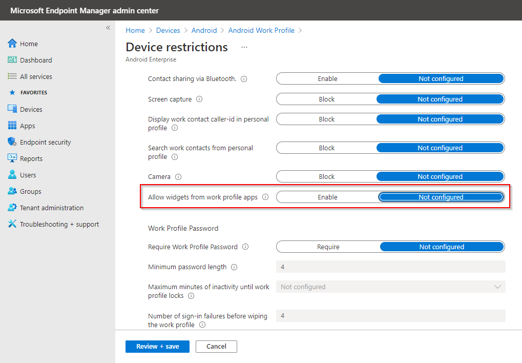Click the Troubleshooting + support wrench icon
522x363 pixels.
pyautogui.click(x=12, y=224)
